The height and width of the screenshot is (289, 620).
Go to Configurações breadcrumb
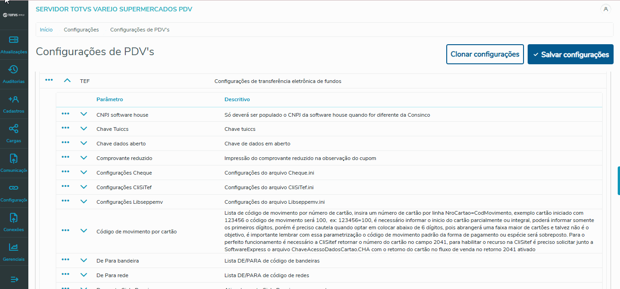pos(81,30)
